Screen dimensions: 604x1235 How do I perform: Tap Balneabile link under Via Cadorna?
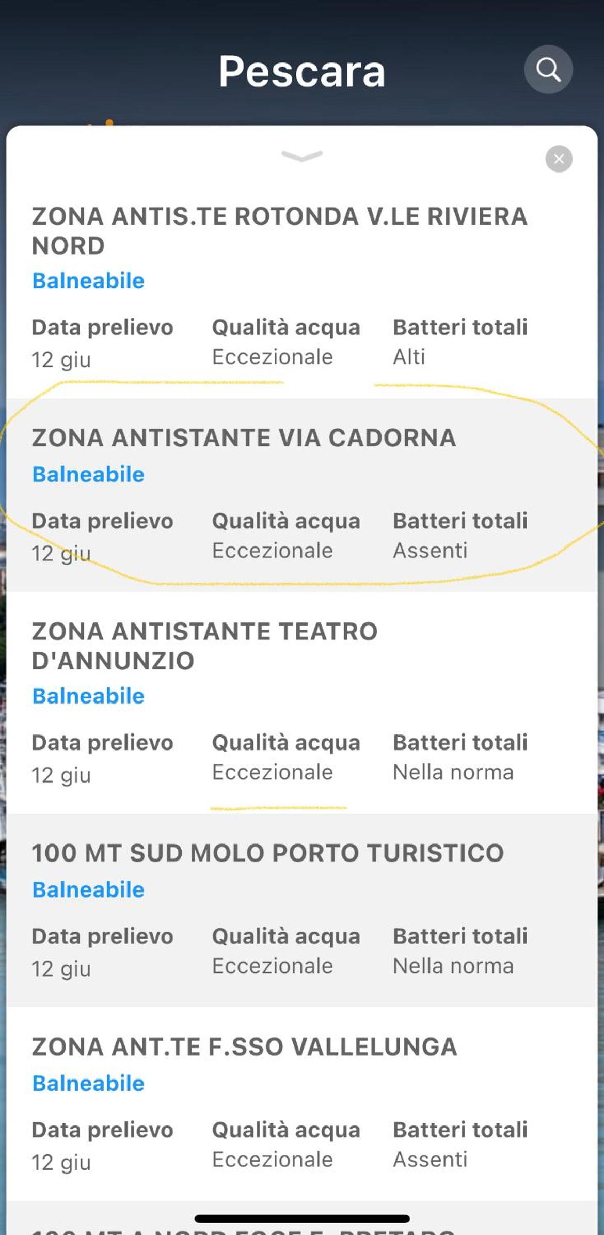pyautogui.click(x=88, y=474)
